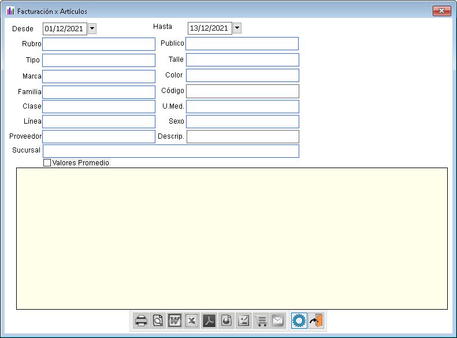Click the chart image icon in toolbar
Viewport: 457px width, 338px height.
244,321
